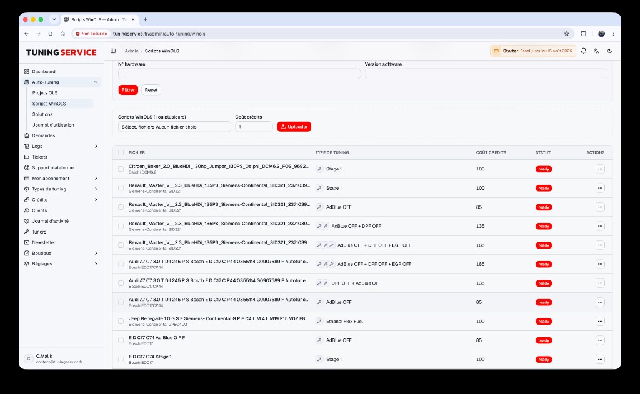The width and height of the screenshot is (640, 394).
Task: Expand Types de tuning sidebar section
Action: tap(96, 189)
